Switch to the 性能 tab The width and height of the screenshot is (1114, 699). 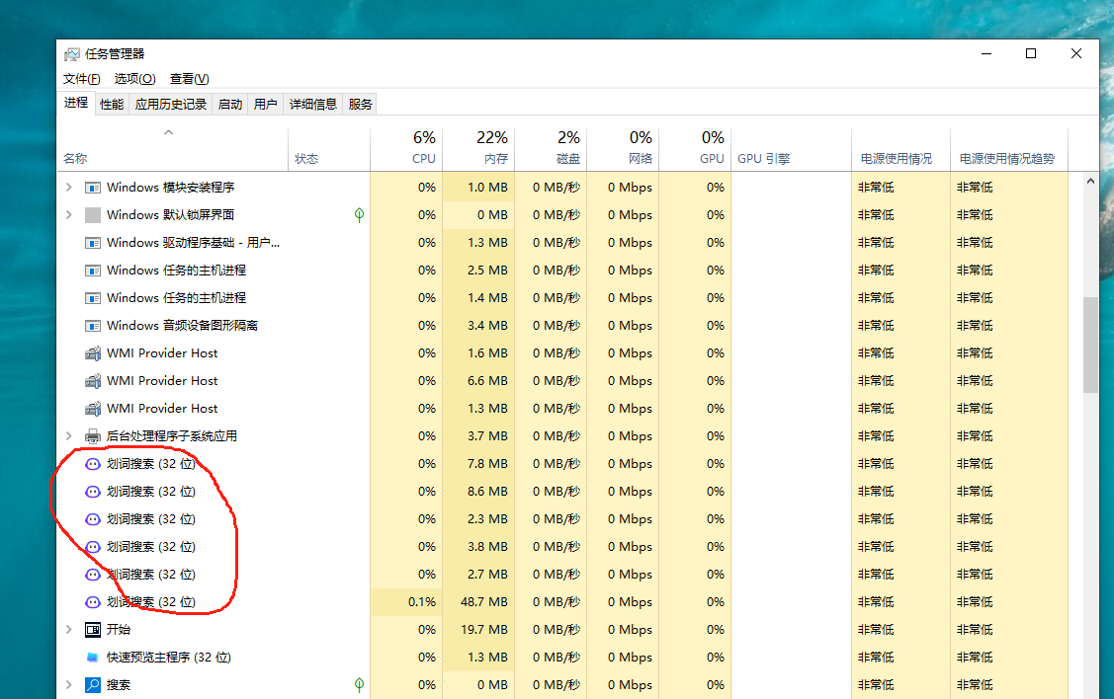click(x=112, y=104)
